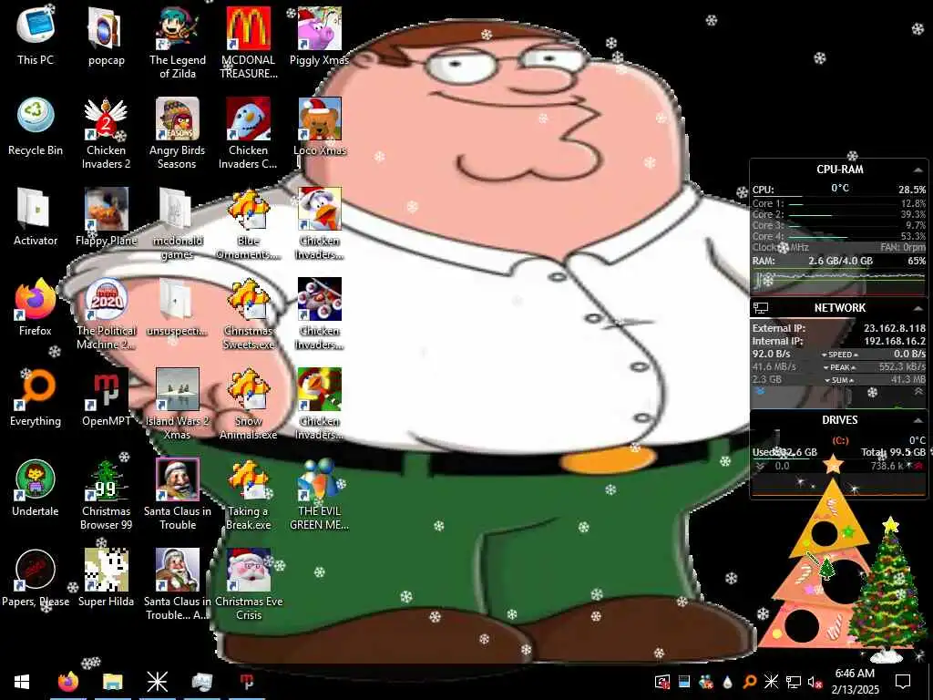Select the Angry Birds Seasons icon
The height and width of the screenshot is (700, 933).
click(x=178, y=132)
